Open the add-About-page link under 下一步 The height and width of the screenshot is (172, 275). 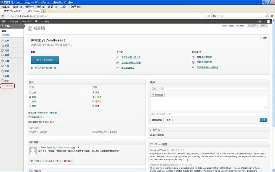(131, 63)
